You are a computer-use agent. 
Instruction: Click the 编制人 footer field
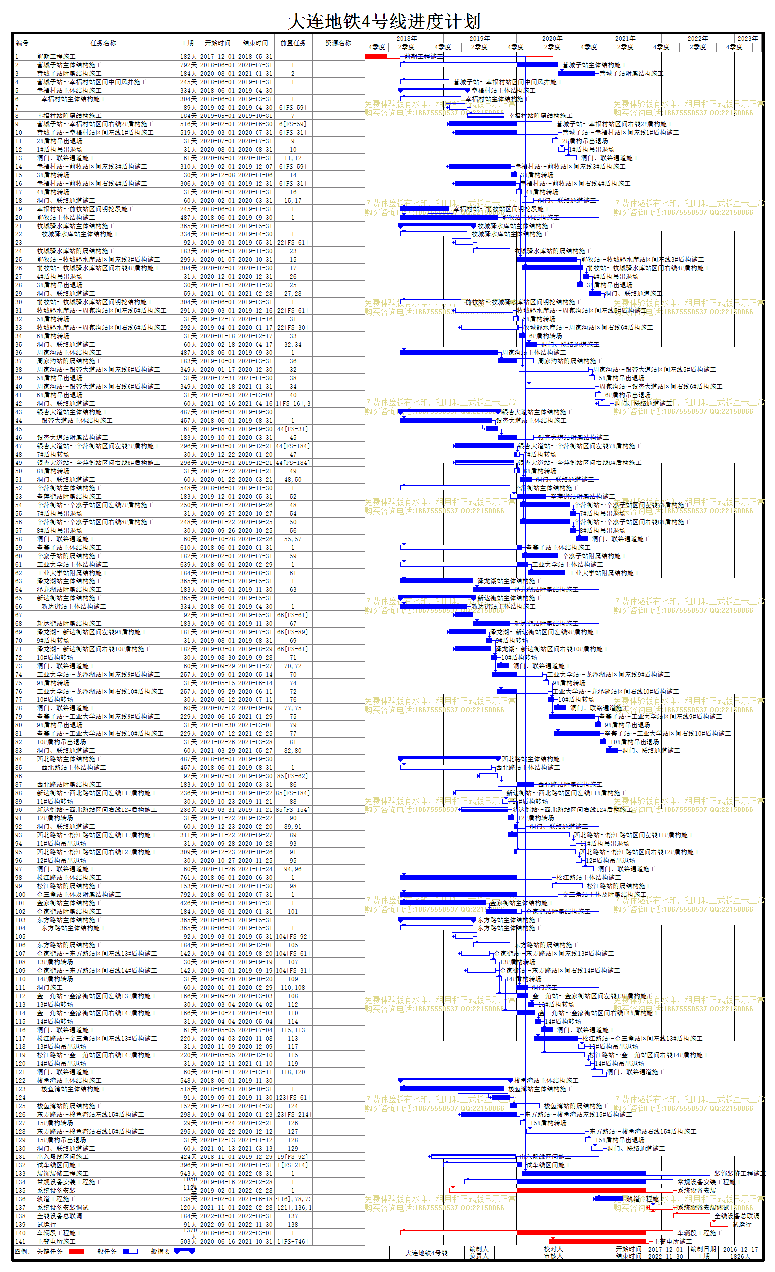(479, 1249)
